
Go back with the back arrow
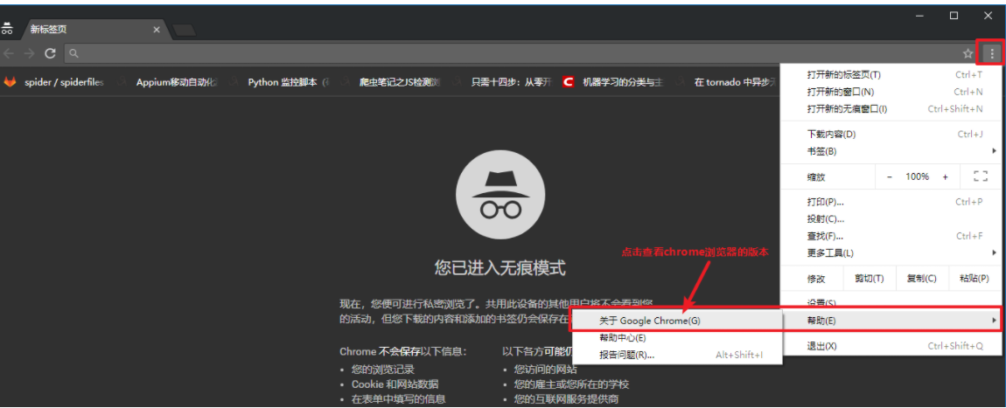coord(9,53)
